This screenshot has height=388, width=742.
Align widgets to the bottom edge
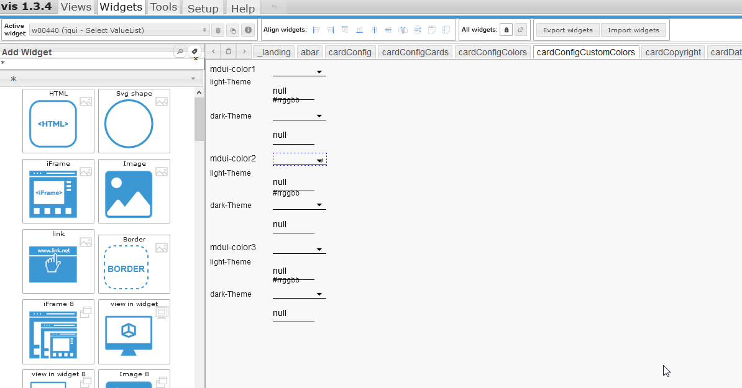[359, 30]
